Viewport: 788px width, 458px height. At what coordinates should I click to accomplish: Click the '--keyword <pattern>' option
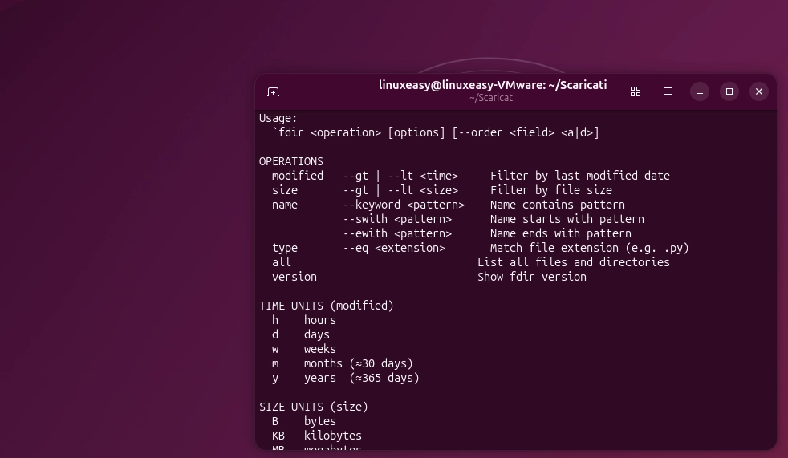[x=404, y=205]
